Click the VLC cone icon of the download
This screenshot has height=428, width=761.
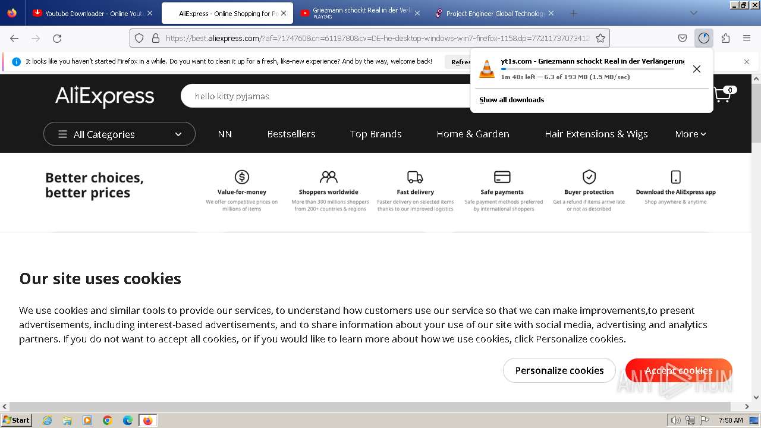click(x=487, y=69)
